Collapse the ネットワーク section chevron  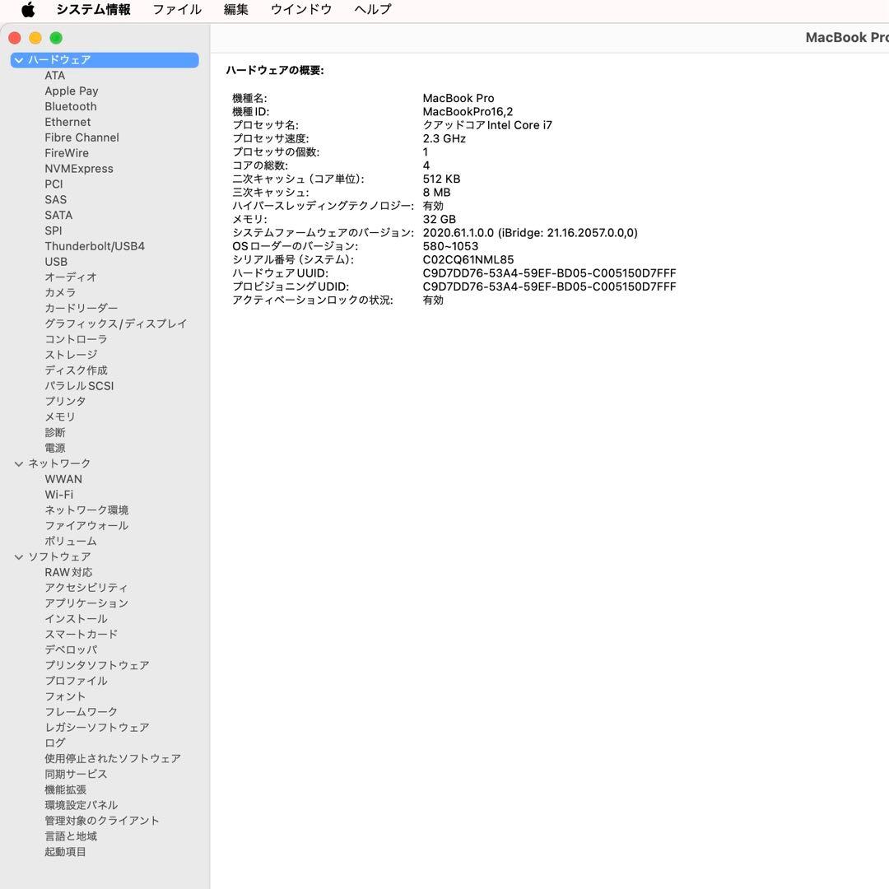click(x=19, y=463)
